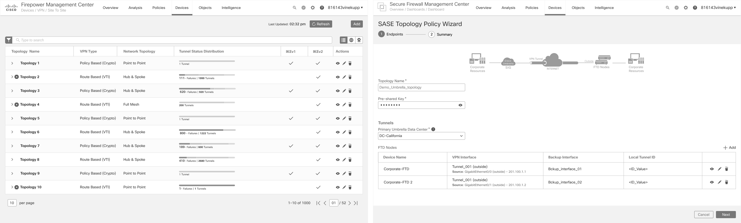This screenshot has width=741, height=223.
Task: Click Next in SASE wizard
Action: pyautogui.click(x=726, y=215)
